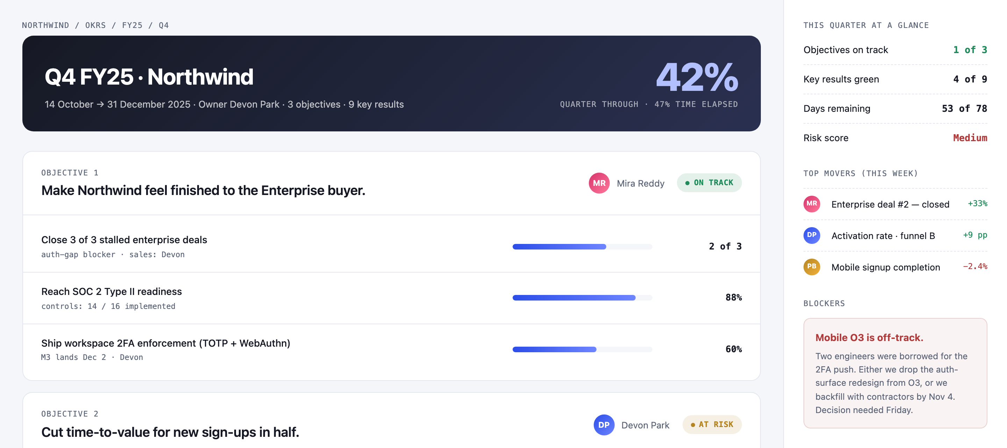Click the 'Objectives on track' row value 1 of 3
Image resolution: width=1007 pixels, height=448 pixels.
coord(970,50)
